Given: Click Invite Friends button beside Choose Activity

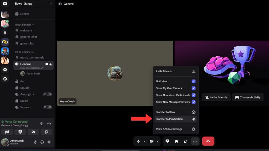Looking at the screenshot, I should pos(216,97).
